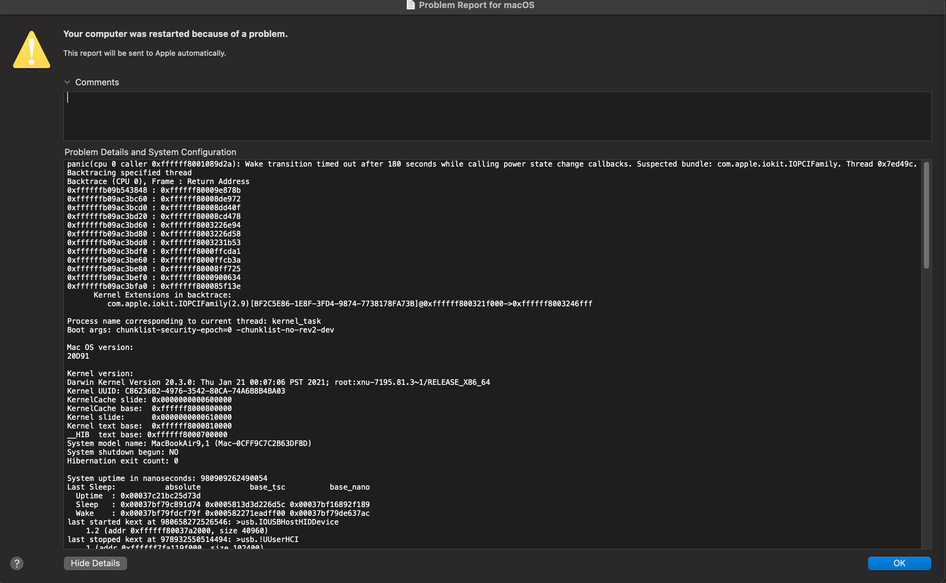Click 'Problem Details and System Configuration' heading

pyautogui.click(x=150, y=152)
